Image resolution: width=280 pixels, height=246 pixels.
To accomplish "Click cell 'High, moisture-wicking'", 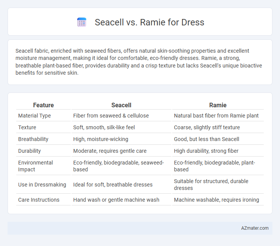I will coord(101,139).
